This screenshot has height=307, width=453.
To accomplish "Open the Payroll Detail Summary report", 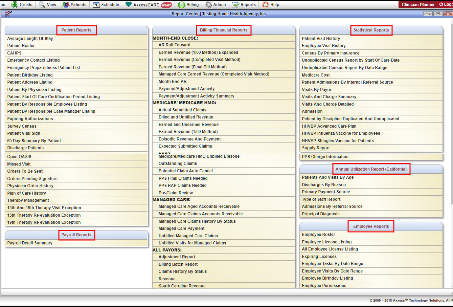I will (x=30, y=243).
